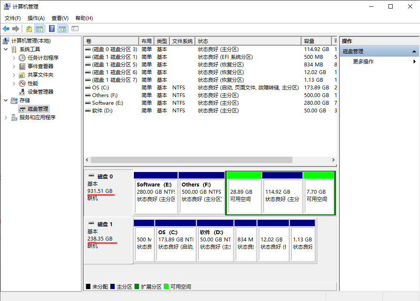Viewport: 420px width, 301px height.
Task: Select the Others (F:) 500.00 GB partition block
Action: pyautogui.click(x=201, y=193)
